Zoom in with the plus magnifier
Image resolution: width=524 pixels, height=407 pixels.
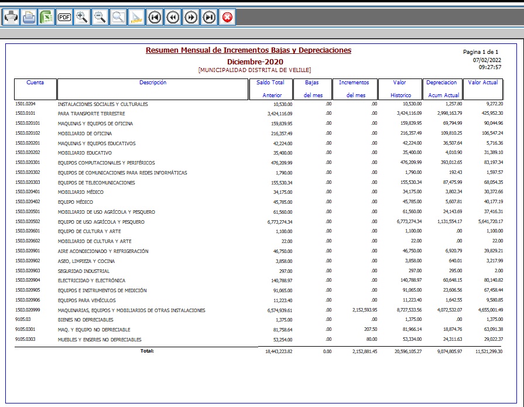(82, 17)
